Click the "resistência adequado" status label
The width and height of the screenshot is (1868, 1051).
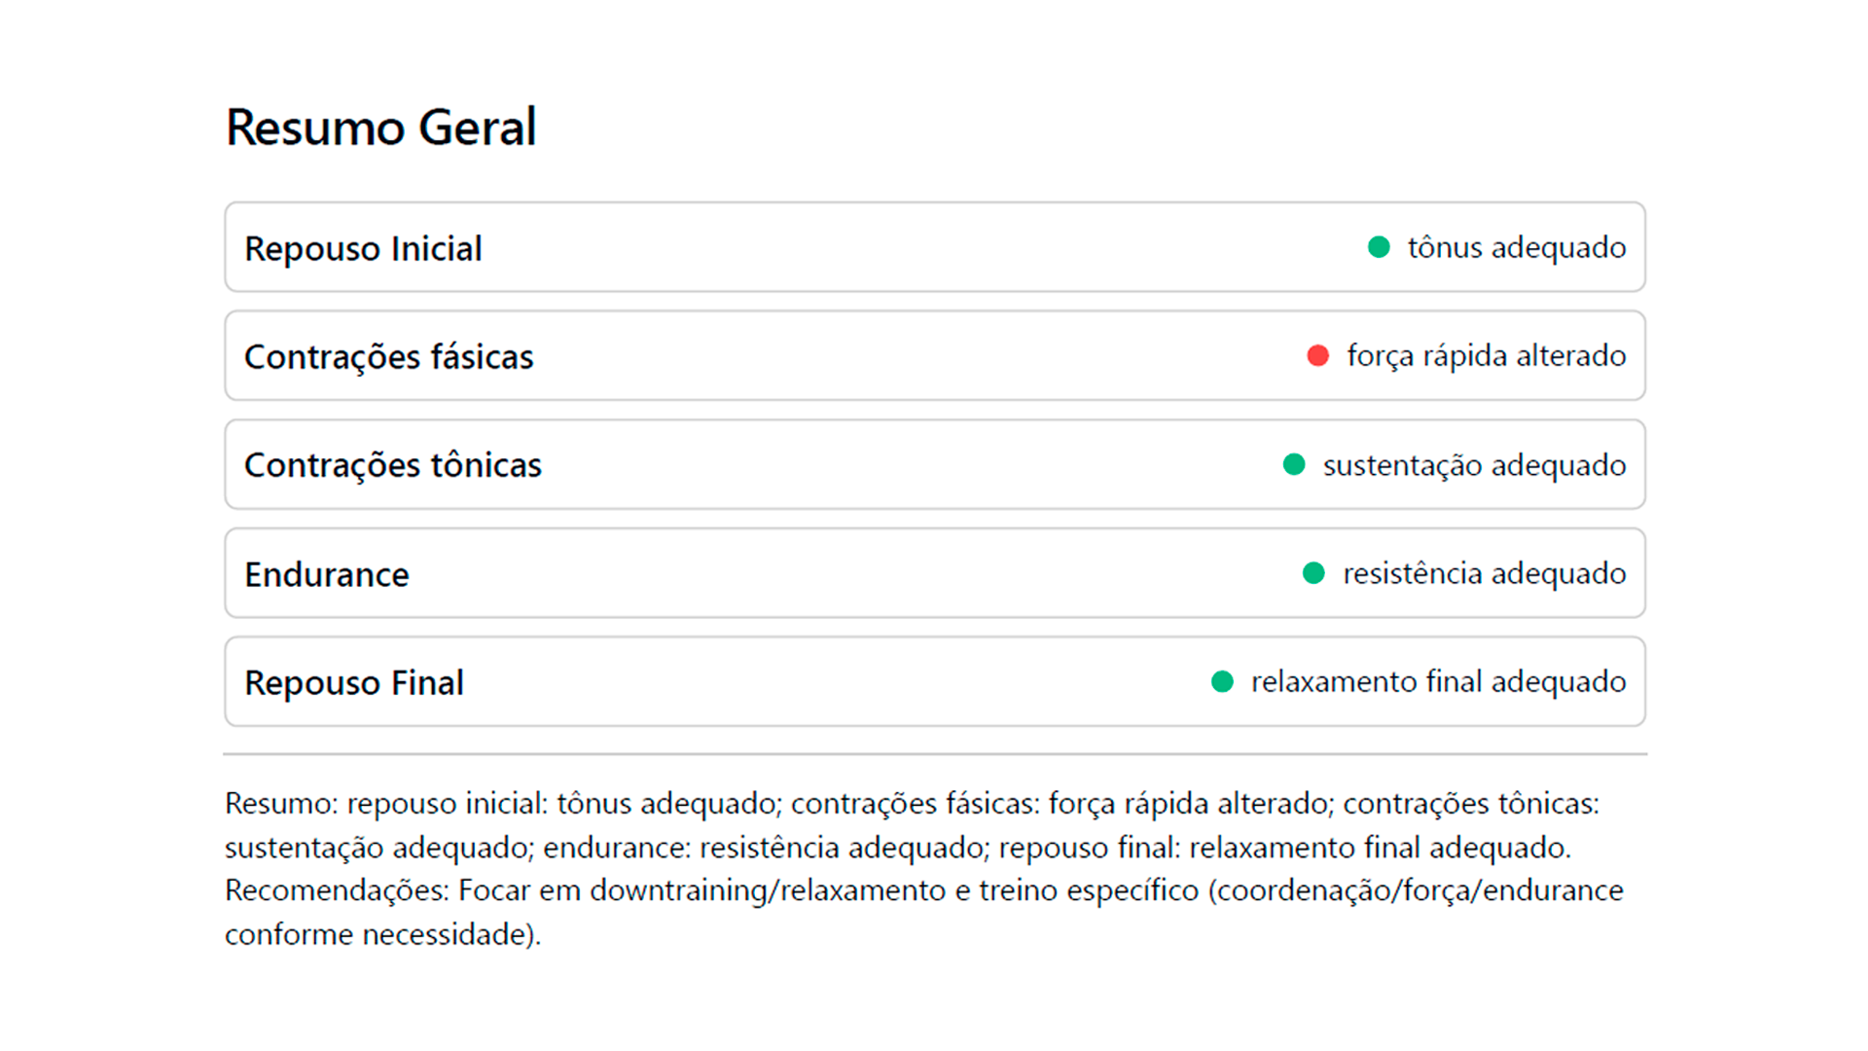click(1484, 573)
